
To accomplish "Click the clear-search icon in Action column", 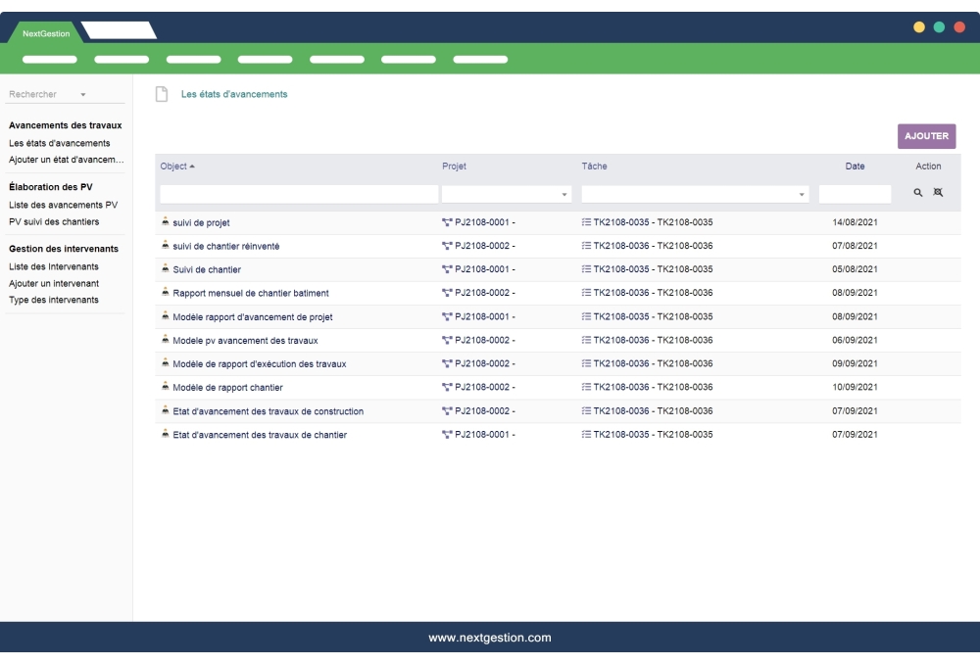I will coord(936,194).
